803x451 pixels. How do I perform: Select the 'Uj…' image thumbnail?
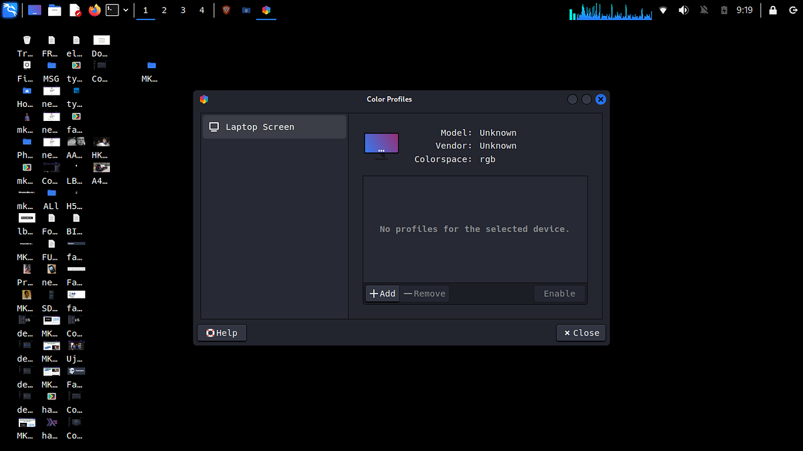point(75,352)
